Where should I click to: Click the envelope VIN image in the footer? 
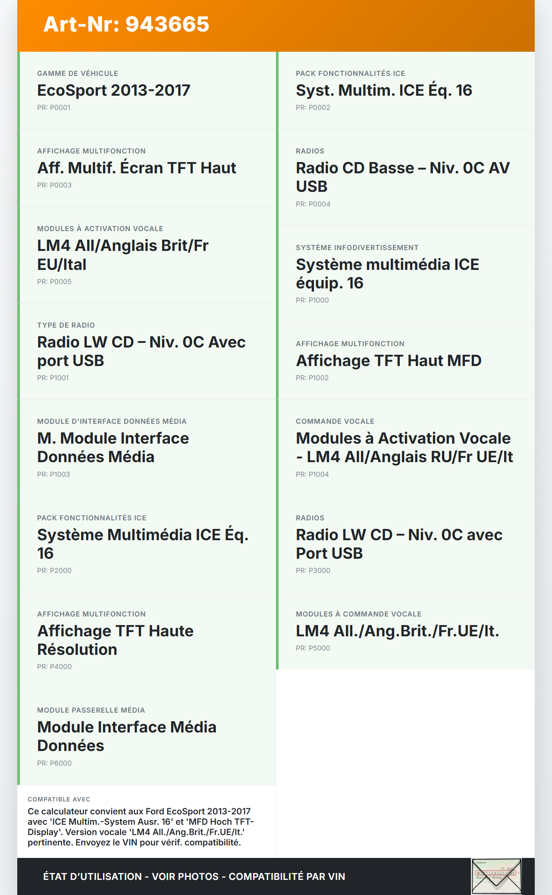pos(496,876)
